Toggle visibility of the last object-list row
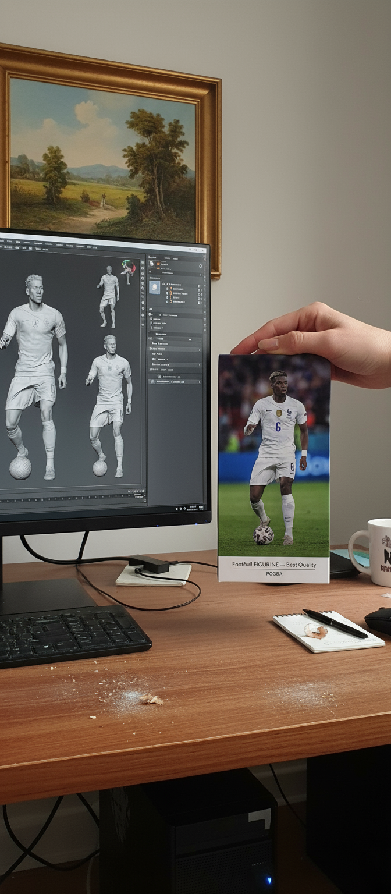 [200, 303]
